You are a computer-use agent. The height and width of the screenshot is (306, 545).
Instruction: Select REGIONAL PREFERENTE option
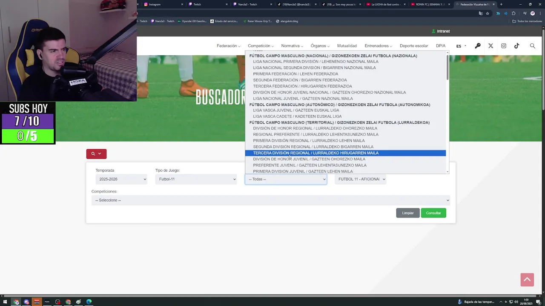[345, 134]
